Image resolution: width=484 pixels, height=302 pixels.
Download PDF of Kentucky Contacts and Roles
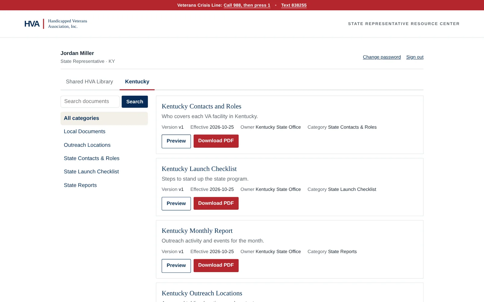(x=216, y=141)
